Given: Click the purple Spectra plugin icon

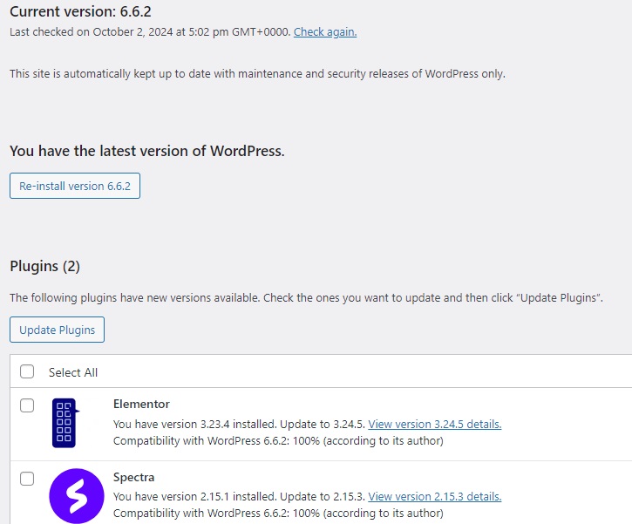Looking at the screenshot, I should [76, 496].
